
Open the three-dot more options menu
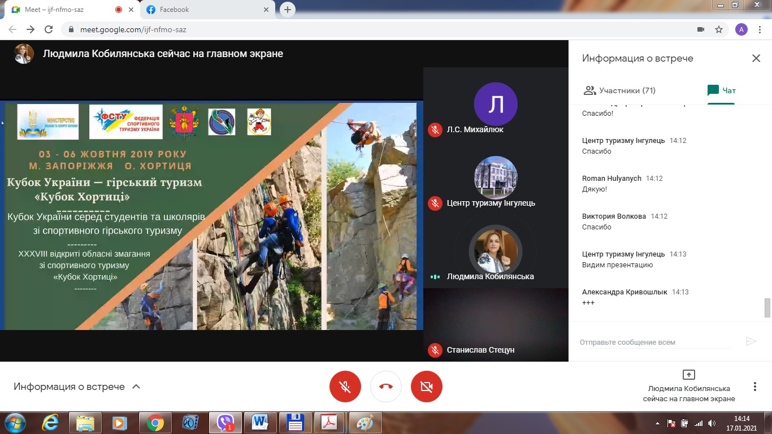point(755,387)
